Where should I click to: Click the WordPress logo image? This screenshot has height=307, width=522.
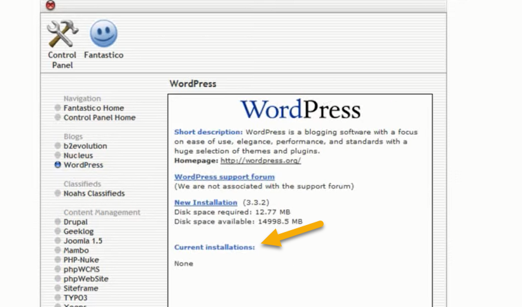[x=301, y=109]
